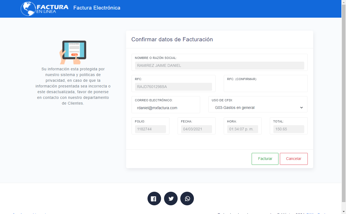Open the WhatsApp contact icon

coord(187,199)
